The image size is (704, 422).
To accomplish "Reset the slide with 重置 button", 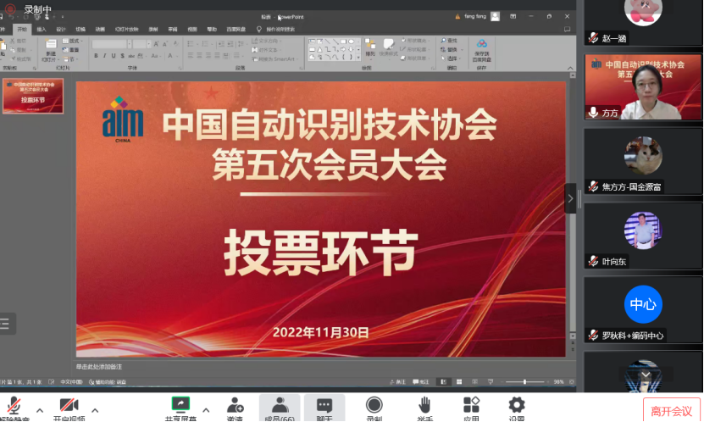I will point(71,50).
